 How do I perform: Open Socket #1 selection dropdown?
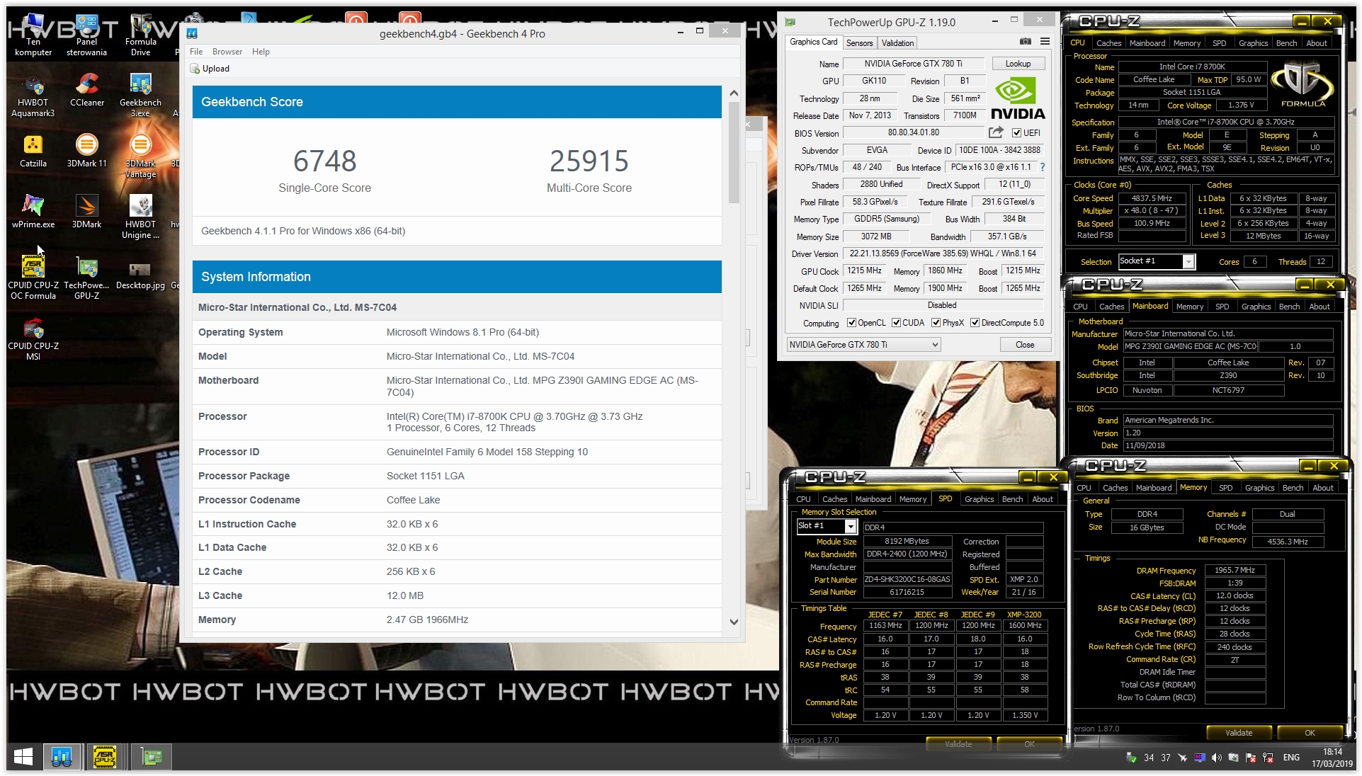point(1157,261)
